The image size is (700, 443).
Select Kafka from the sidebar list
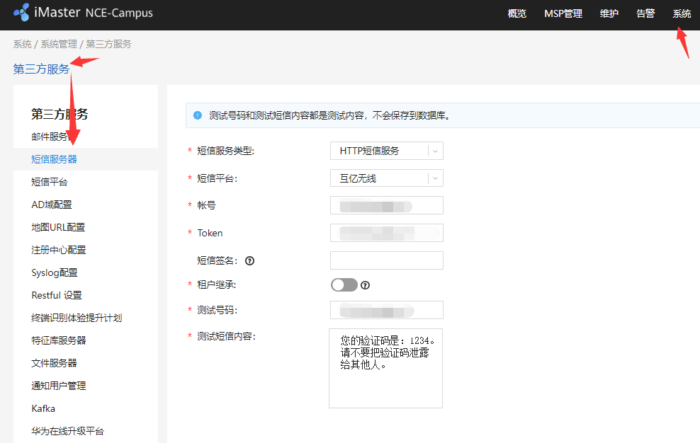click(x=43, y=408)
